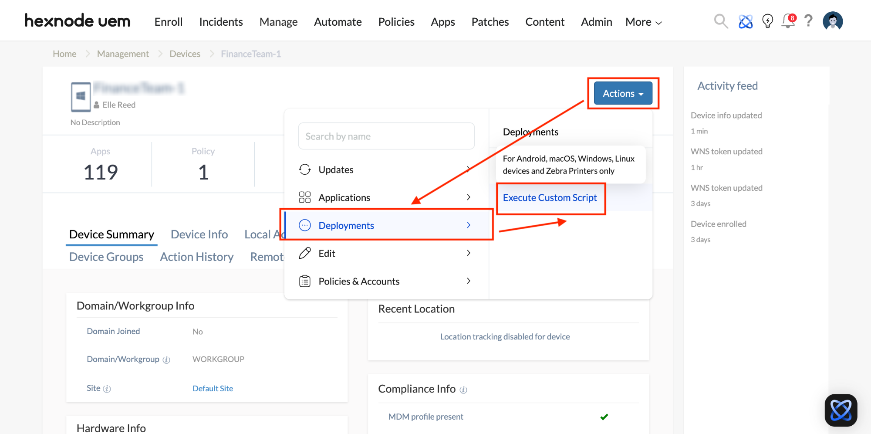Open the lightbulb suggestions icon
871x434 pixels.
coord(767,20)
